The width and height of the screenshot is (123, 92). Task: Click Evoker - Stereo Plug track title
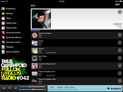66,87
